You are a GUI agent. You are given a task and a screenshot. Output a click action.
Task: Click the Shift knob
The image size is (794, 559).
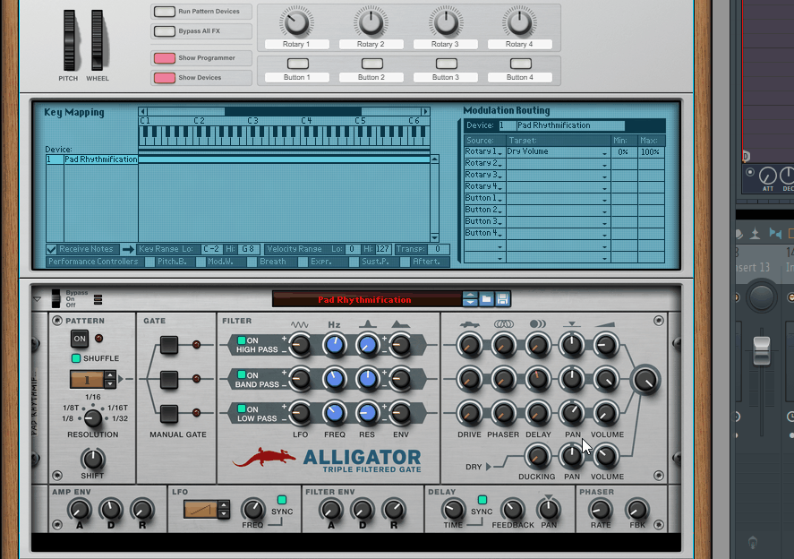[92, 460]
